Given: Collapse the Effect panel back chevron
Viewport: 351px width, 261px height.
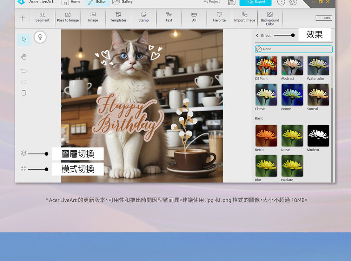Looking at the screenshot, I should 257,35.
